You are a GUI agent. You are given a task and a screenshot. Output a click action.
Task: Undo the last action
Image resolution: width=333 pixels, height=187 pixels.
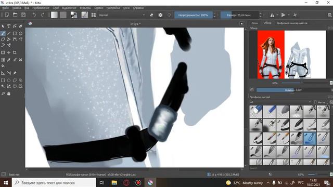(34, 15)
